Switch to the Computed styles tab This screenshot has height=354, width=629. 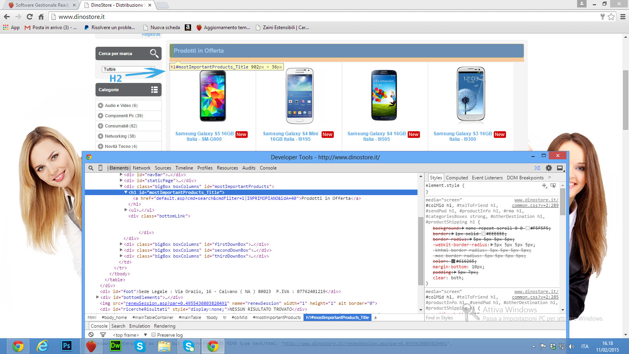pos(457,178)
